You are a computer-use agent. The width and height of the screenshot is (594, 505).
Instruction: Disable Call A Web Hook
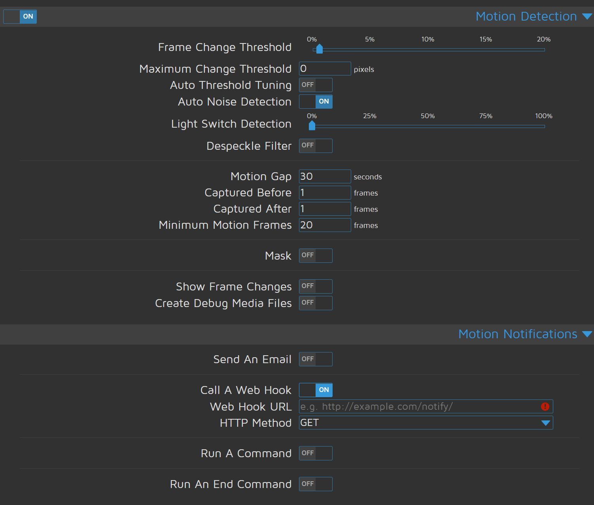coord(316,390)
